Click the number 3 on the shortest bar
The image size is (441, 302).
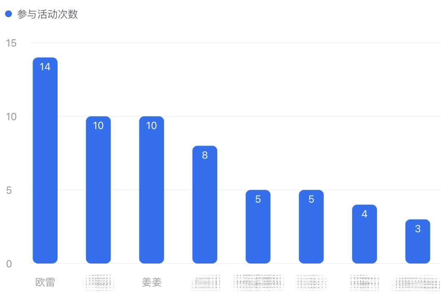point(418,229)
